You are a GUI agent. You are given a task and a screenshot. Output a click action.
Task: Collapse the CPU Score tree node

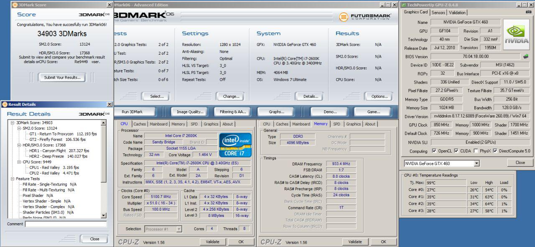click(20, 162)
